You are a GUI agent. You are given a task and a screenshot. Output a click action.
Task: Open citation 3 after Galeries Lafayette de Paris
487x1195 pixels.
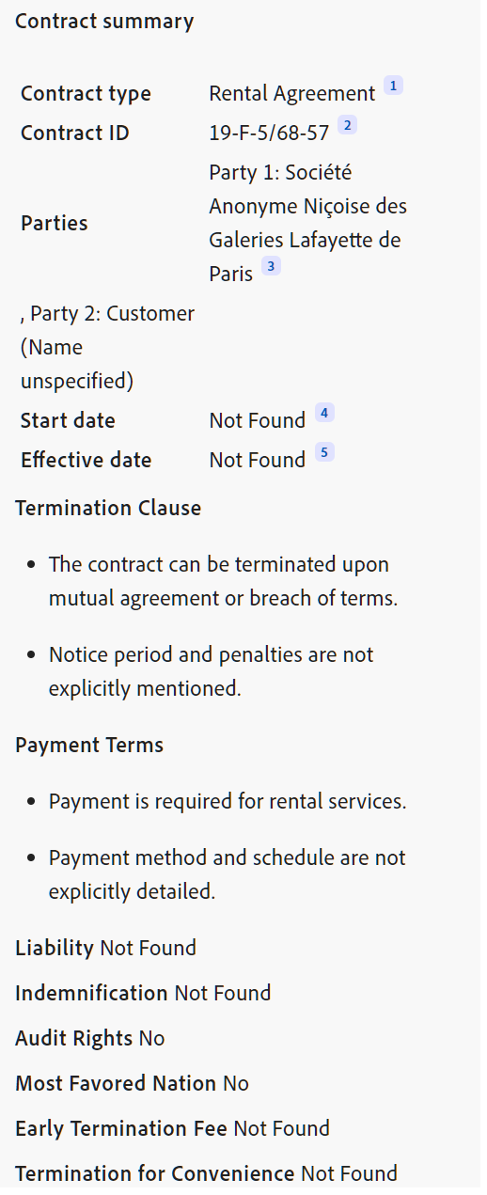click(x=271, y=267)
